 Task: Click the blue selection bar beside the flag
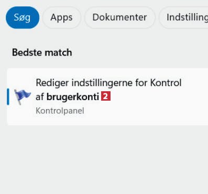pyautogui.click(x=8, y=96)
